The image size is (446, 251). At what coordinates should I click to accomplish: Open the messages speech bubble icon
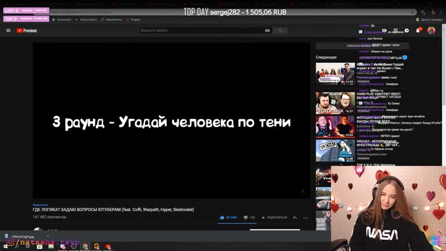(407, 31)
